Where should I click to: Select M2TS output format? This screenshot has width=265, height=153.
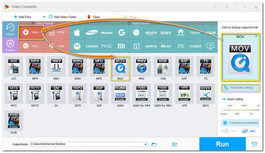coord(35,93)
